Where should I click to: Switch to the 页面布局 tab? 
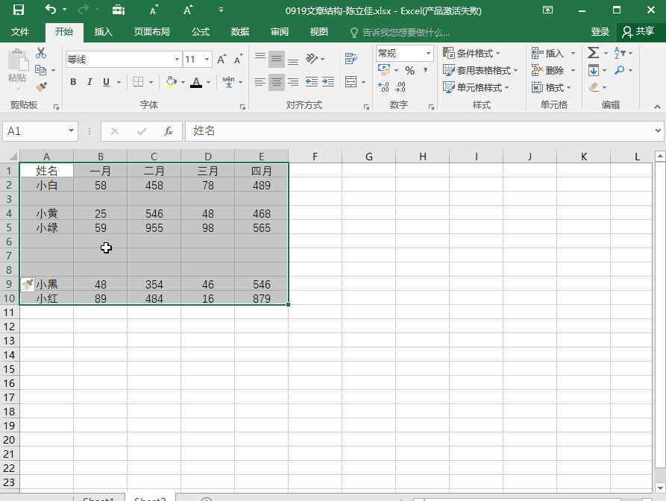151,31
